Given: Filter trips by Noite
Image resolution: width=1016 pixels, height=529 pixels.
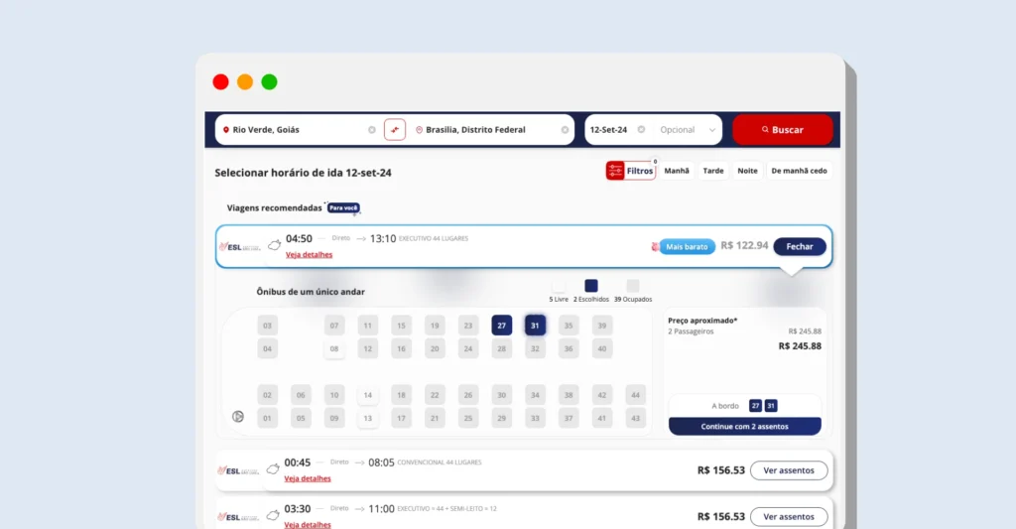Looking at the screenshot, I should click(747, 171).
